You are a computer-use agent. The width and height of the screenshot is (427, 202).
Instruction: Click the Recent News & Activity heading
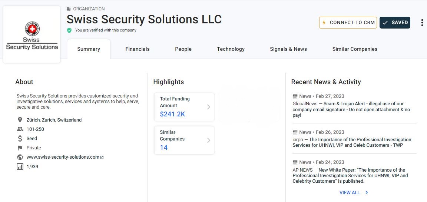pos(326,82)
